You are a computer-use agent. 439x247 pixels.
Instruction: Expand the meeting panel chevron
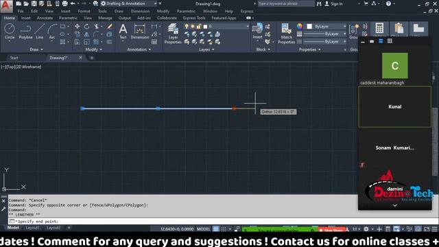[x=395, y=206]
